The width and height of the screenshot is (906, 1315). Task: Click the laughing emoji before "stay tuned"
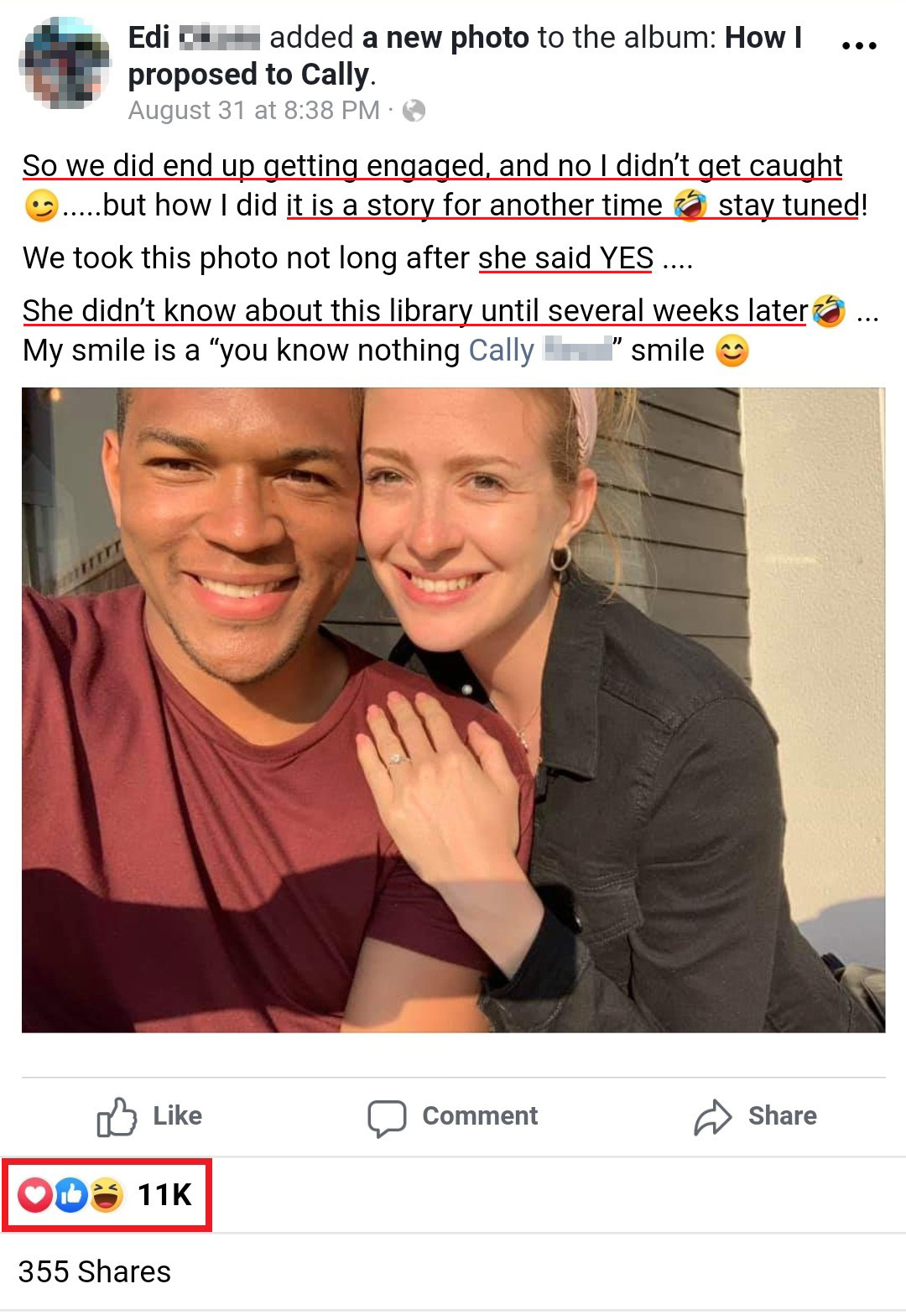pos(690,205)
